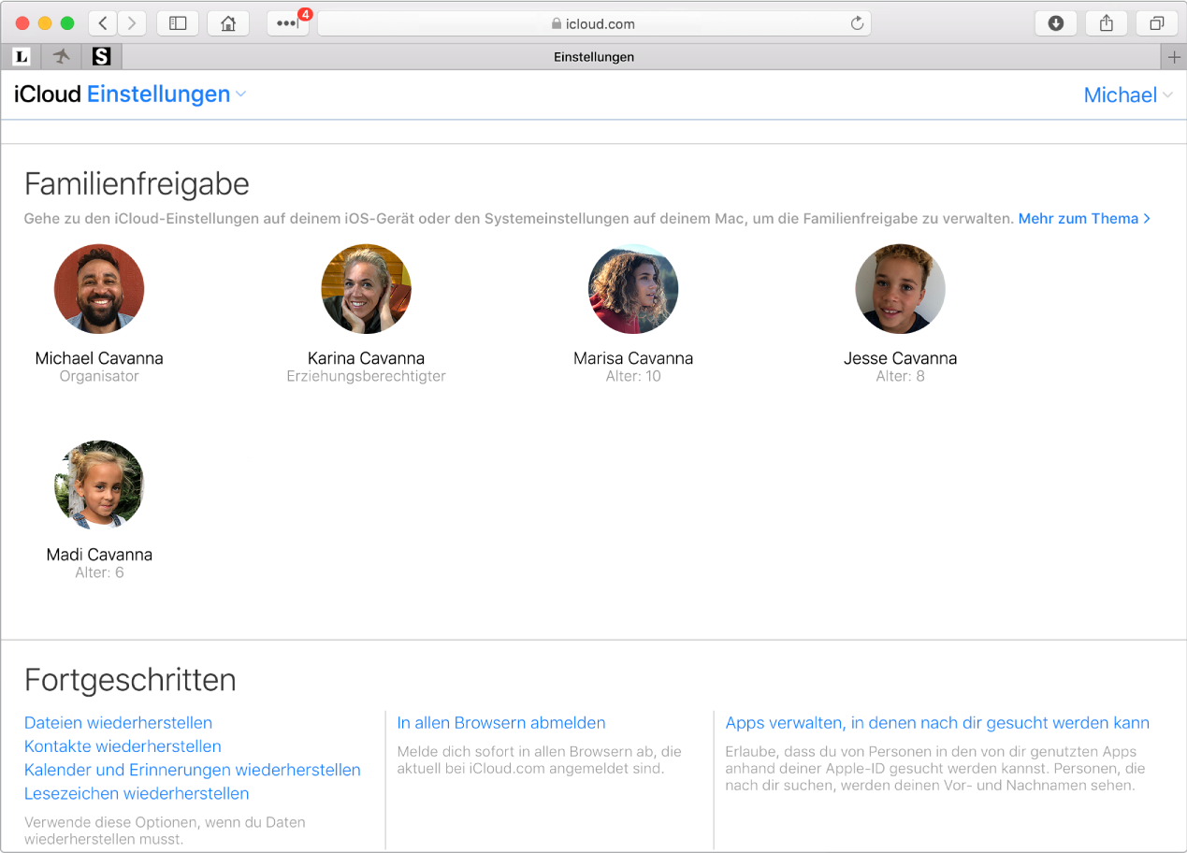Open Lesezeichen wiederherstellen
This screenshot has width=1187, height=853.
click(137, 793)
